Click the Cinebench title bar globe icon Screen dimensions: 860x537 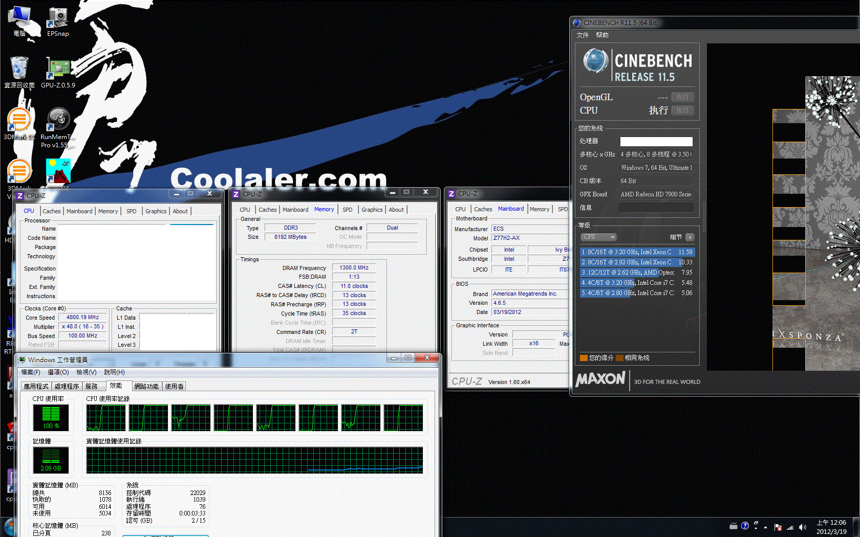[577, 23]
